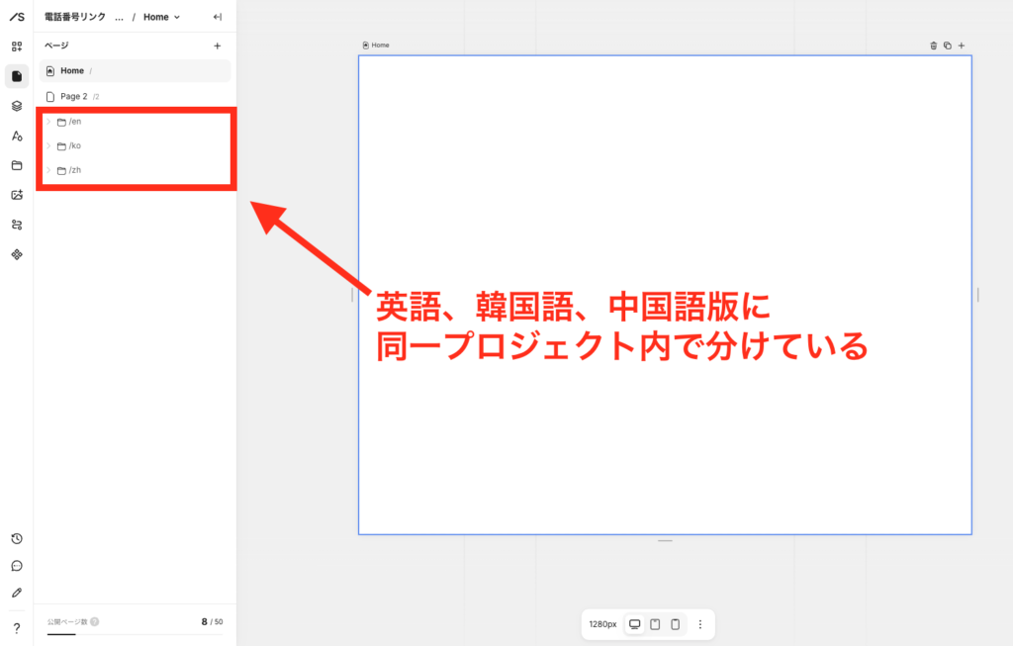Switch to tablet viewport preview

655,624
